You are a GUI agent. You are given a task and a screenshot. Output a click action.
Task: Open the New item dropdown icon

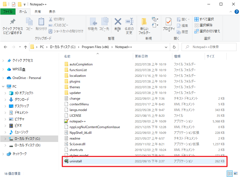point(155,19)
